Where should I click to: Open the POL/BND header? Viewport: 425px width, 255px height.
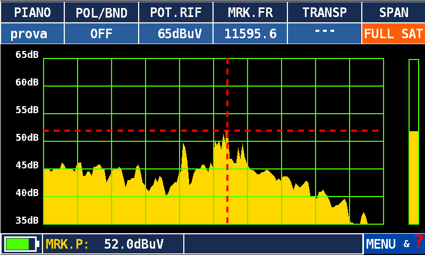[x=101, y=12]
